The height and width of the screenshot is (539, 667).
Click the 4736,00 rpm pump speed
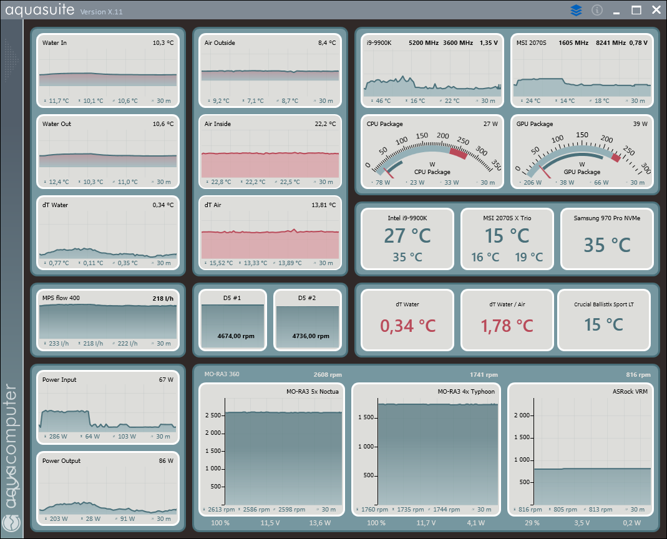[x=311, y=336]
